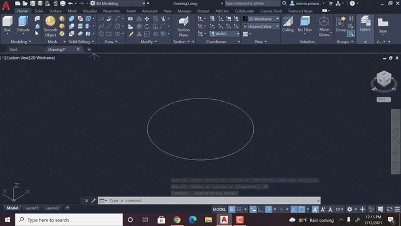
Task: Click the Plot printer icon
Action: [x=63, y=3]
